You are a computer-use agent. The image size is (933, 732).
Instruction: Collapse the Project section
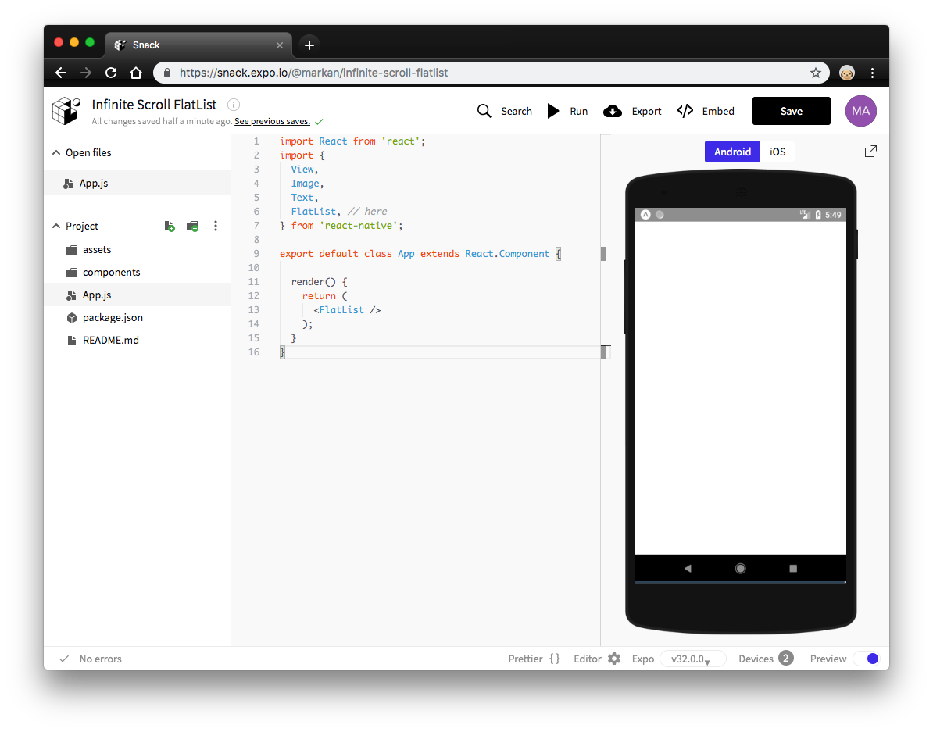coord(56,227)
